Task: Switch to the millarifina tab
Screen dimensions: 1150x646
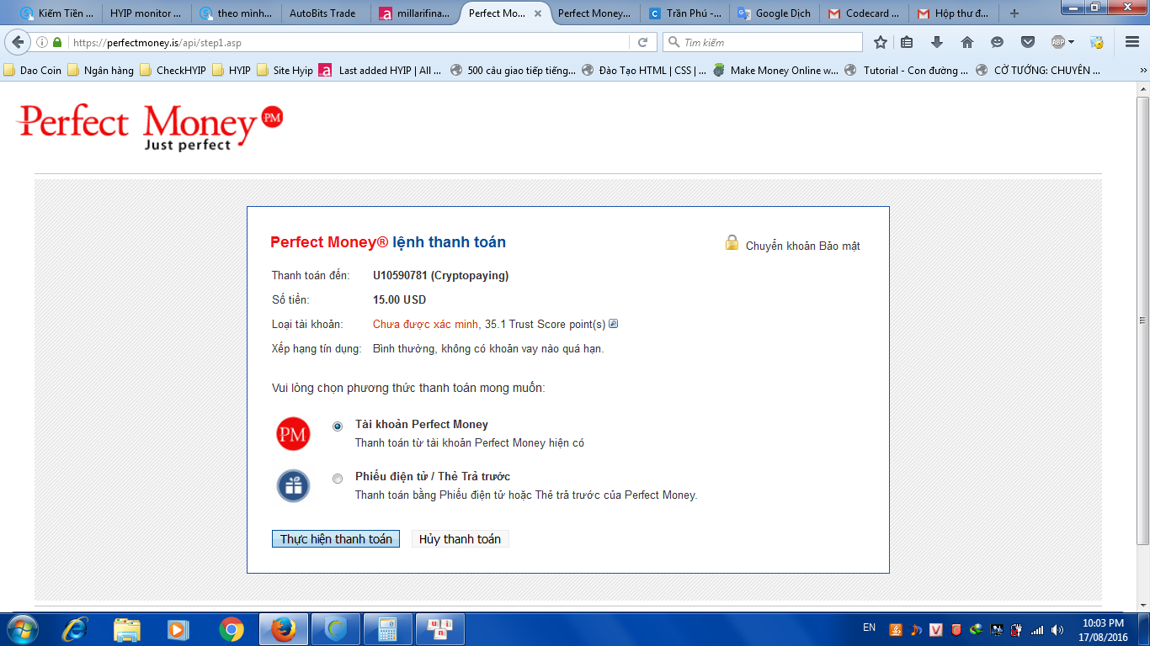Action: click(415, 13)
